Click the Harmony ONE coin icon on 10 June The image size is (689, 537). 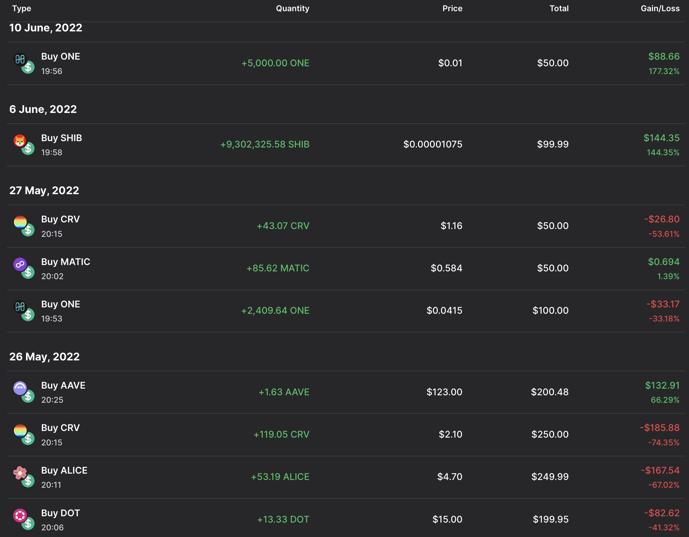click(x=20, y=59)
